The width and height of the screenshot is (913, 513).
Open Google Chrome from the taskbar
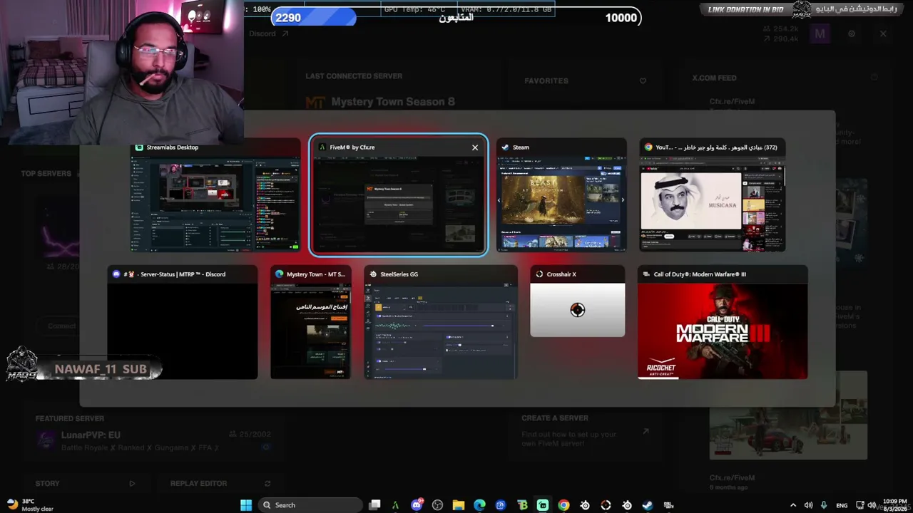[x=563, y=505]
